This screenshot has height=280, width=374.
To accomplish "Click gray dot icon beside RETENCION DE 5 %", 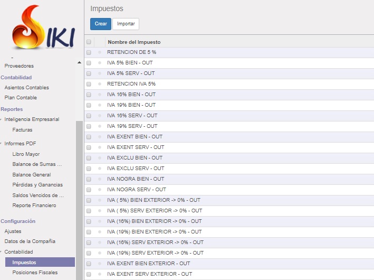I will click(100, 52).
